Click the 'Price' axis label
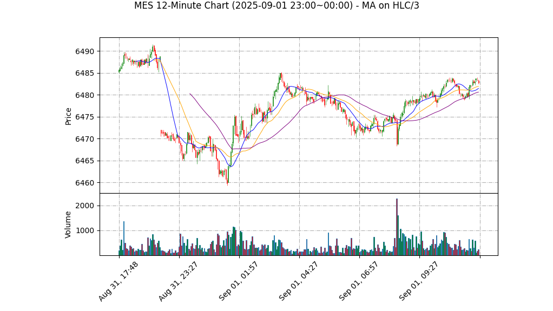This screenshot has height=311, width=553. [68, 116]
